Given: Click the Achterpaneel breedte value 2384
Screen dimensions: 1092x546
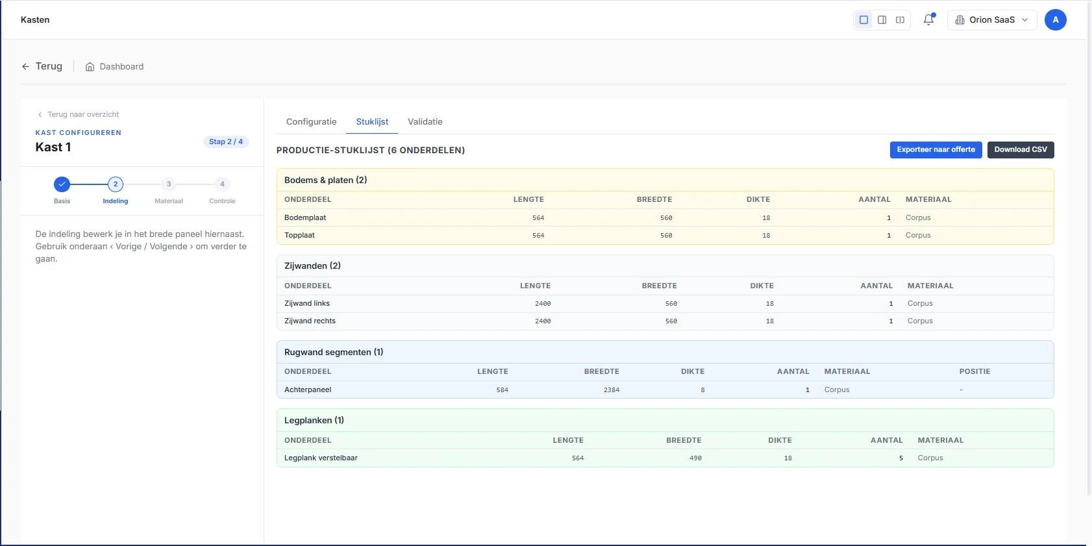Looking at the screenshot, I should [612, 390].
